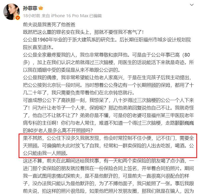Click the opening line 前夫说是我害死了他爸爸

(x=49, y=24)
